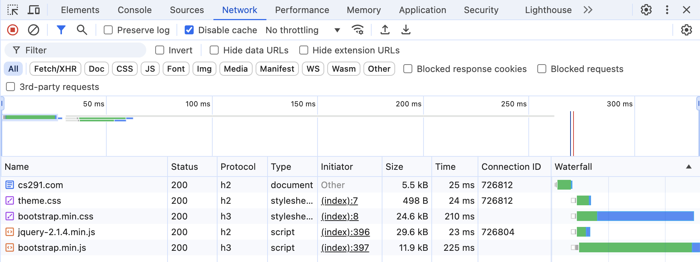Open the Performance tab

click(302, 10)
